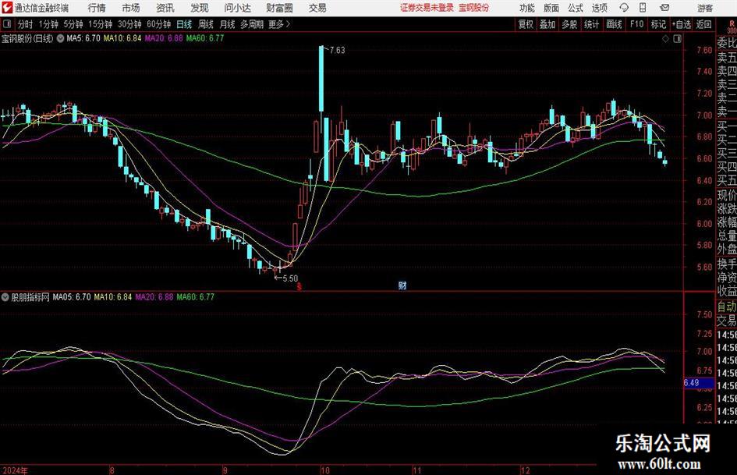Switch to the 周线 weekly tab
Viewport: 737px width, 475px height.
pos(206,24)
